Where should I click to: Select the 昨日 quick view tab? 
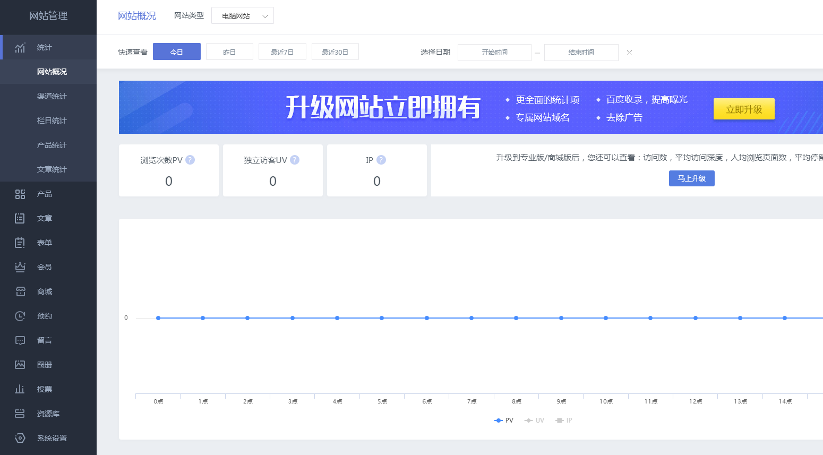tap(229, 51)
